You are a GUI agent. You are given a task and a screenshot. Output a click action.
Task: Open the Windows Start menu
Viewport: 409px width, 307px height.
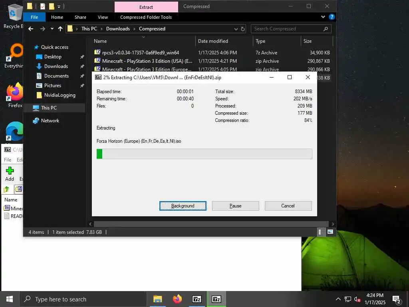click(10, 299)
